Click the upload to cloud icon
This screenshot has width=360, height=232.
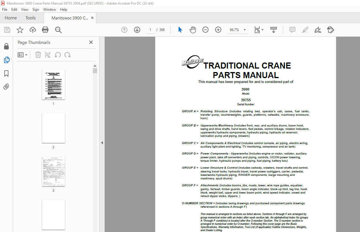click(x=33, y=30)
